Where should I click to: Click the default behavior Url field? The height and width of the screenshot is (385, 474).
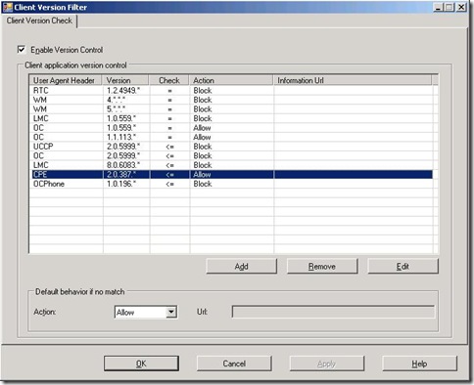333,312
